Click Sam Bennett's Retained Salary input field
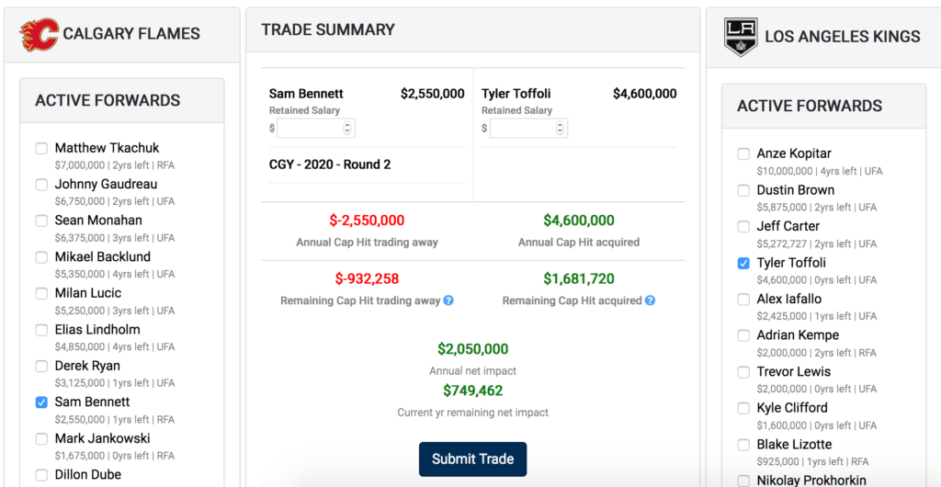 click(x=309, y=129)
